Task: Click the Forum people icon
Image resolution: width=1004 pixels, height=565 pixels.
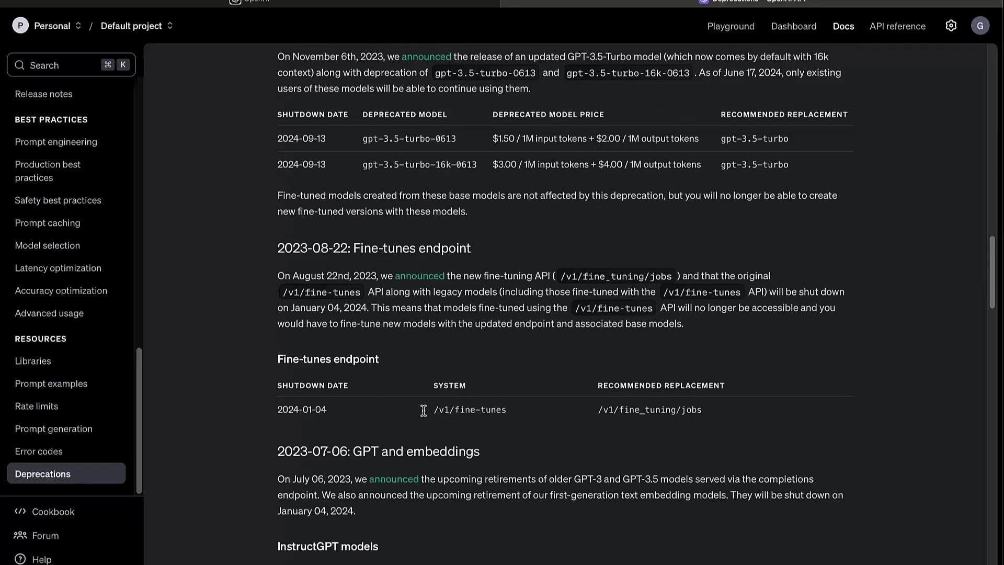Action: coord(20,535)
